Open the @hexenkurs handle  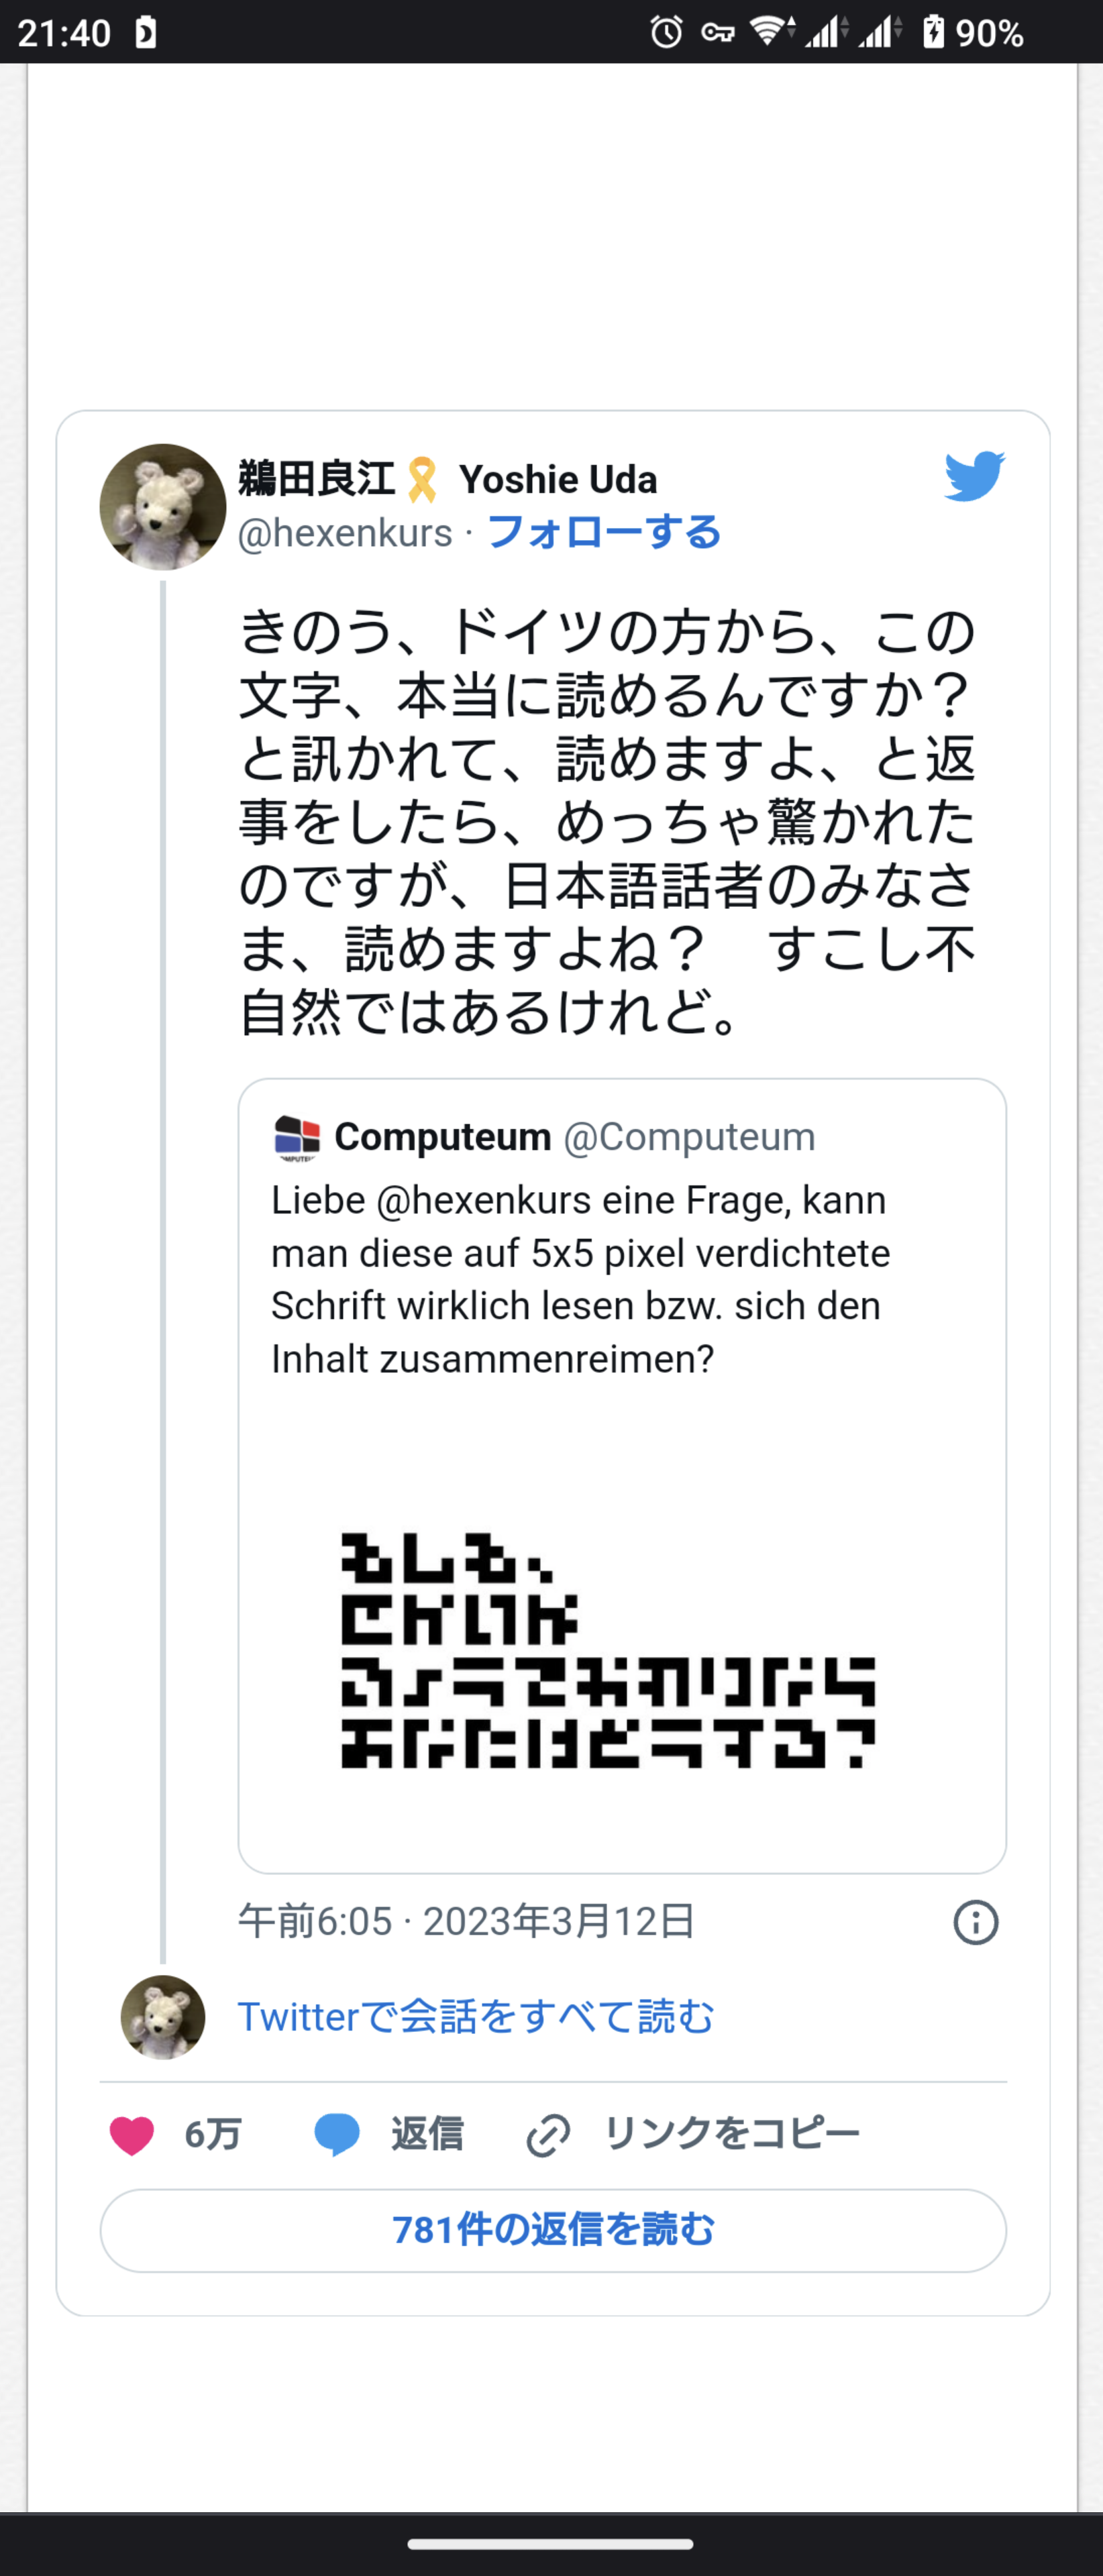click(x=345, y=533)
